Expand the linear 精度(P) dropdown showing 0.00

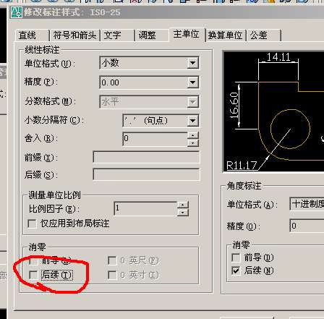(x=192, y=82)
